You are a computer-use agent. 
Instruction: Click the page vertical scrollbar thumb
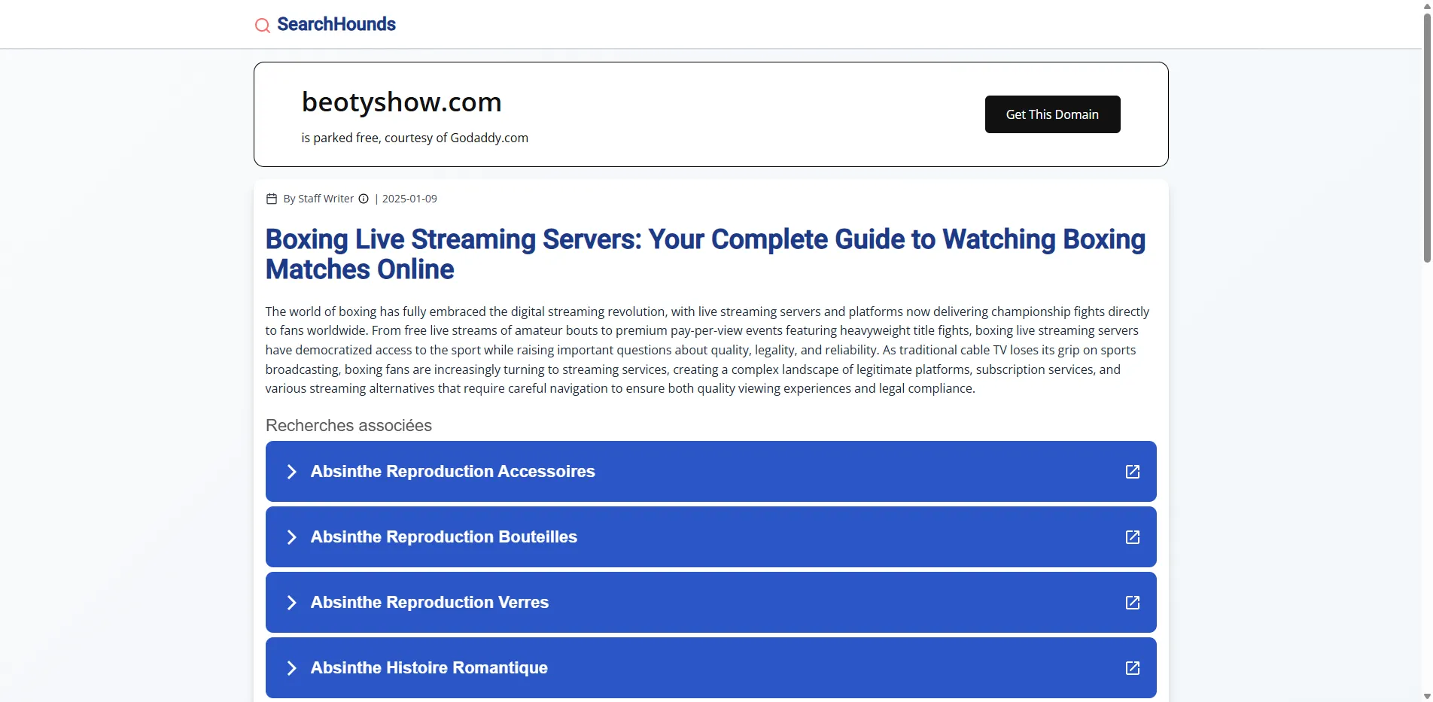pyautogui.click(x=1426, y=135)
